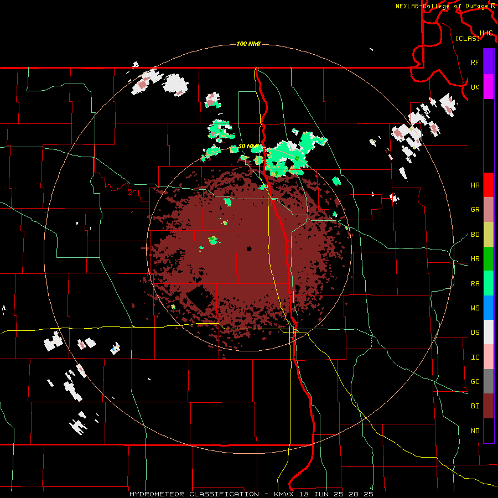Select the WS blue legend swatch

[x=489, y=308]
